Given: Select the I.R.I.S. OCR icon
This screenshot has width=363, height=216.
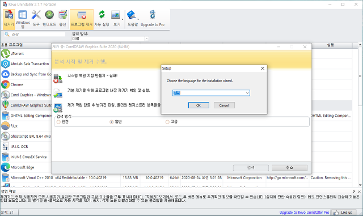Looking at the screenshot, I should pos(5,146).
